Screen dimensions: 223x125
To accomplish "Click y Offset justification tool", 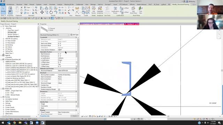I will pyautogui.click(x=124, y=8).
